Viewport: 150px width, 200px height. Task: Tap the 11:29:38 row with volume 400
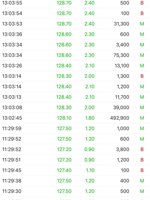point(75,180)
